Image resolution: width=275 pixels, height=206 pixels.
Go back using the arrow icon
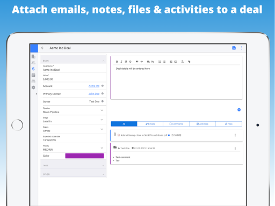[x=42, y=48]
